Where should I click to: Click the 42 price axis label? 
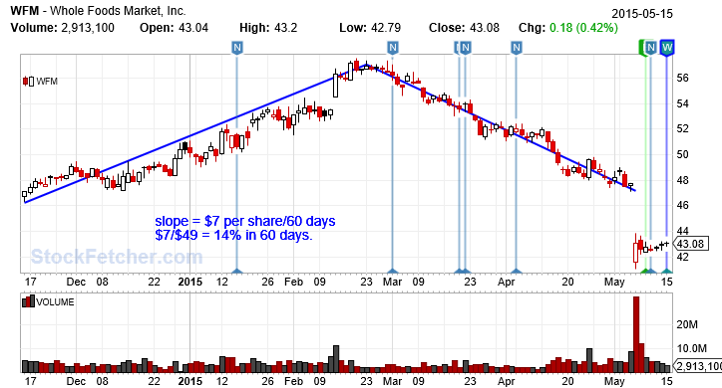[x=683, y=257]
